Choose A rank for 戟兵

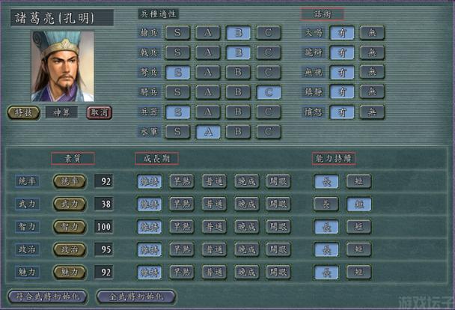point(207,53)
